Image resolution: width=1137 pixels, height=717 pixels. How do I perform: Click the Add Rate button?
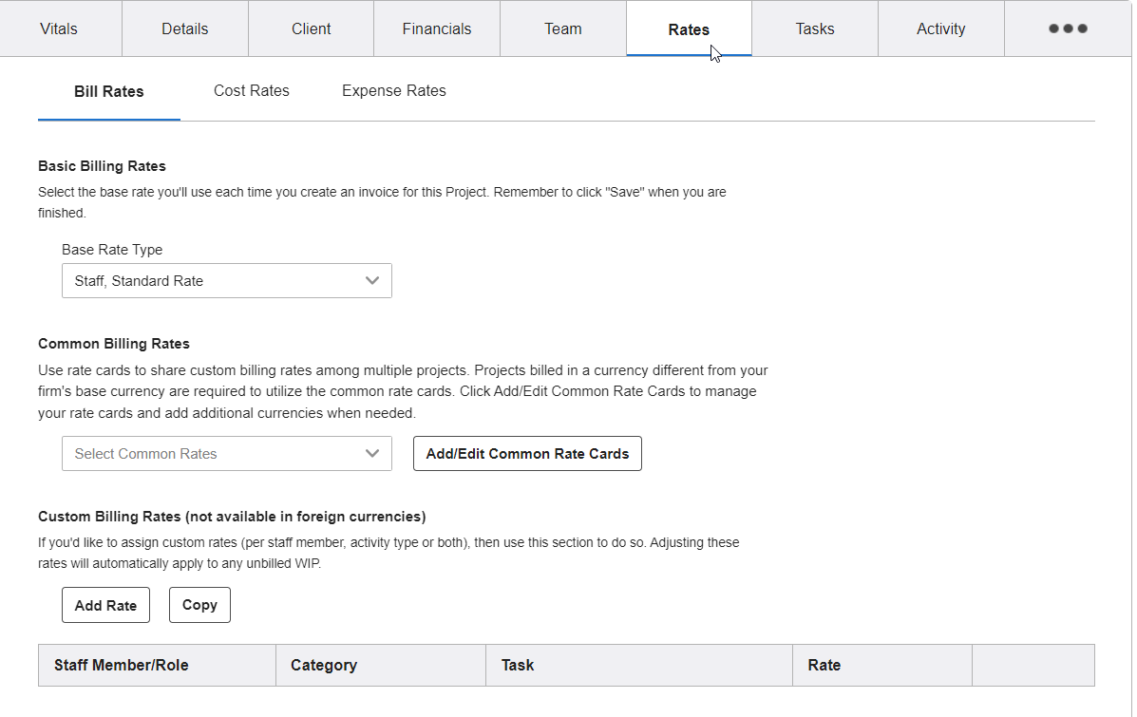pos(105,605)
